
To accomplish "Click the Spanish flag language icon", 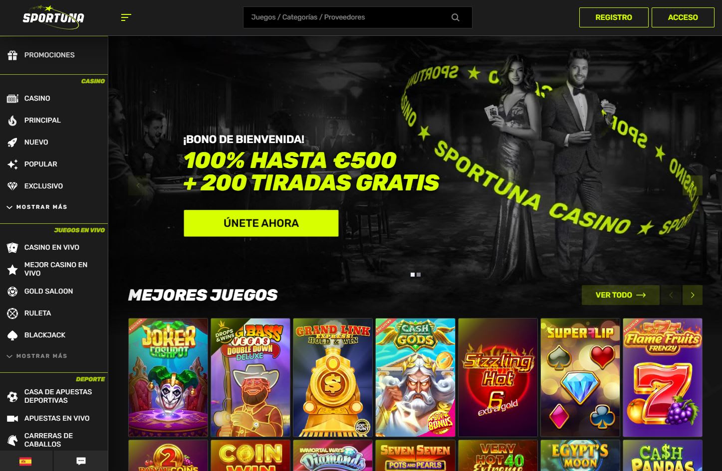I will [25, 461].
